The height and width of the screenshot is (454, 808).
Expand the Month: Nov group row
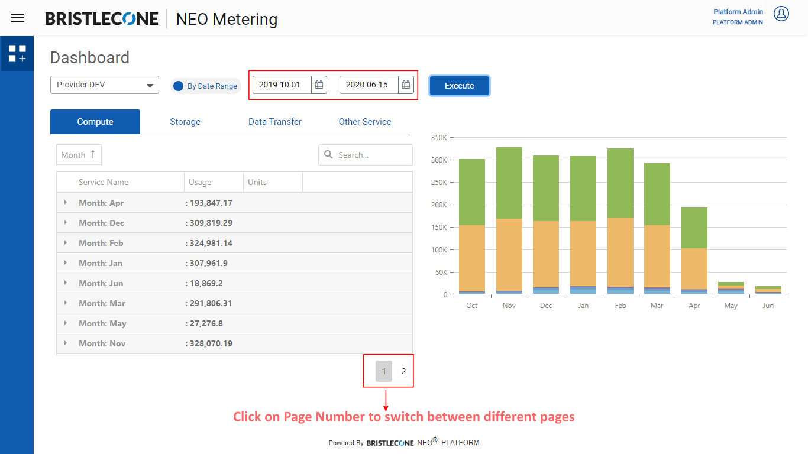tap(66, 343)
